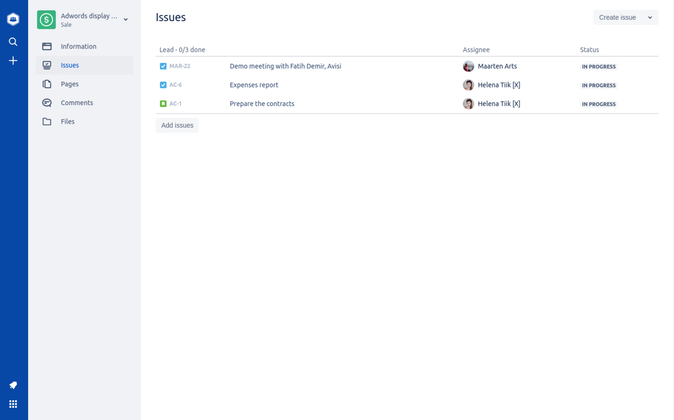674x420 pixels.
Task: Open the Files section
Action: click(85, 122)
